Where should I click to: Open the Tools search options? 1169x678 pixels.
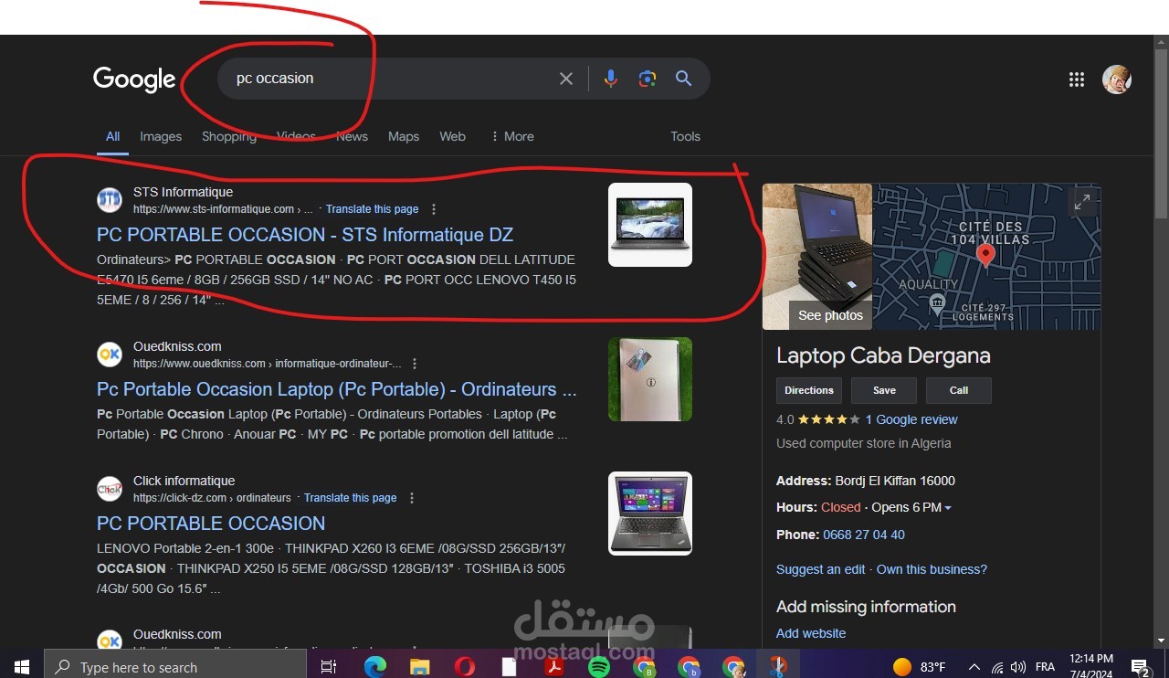coord(685,136)
